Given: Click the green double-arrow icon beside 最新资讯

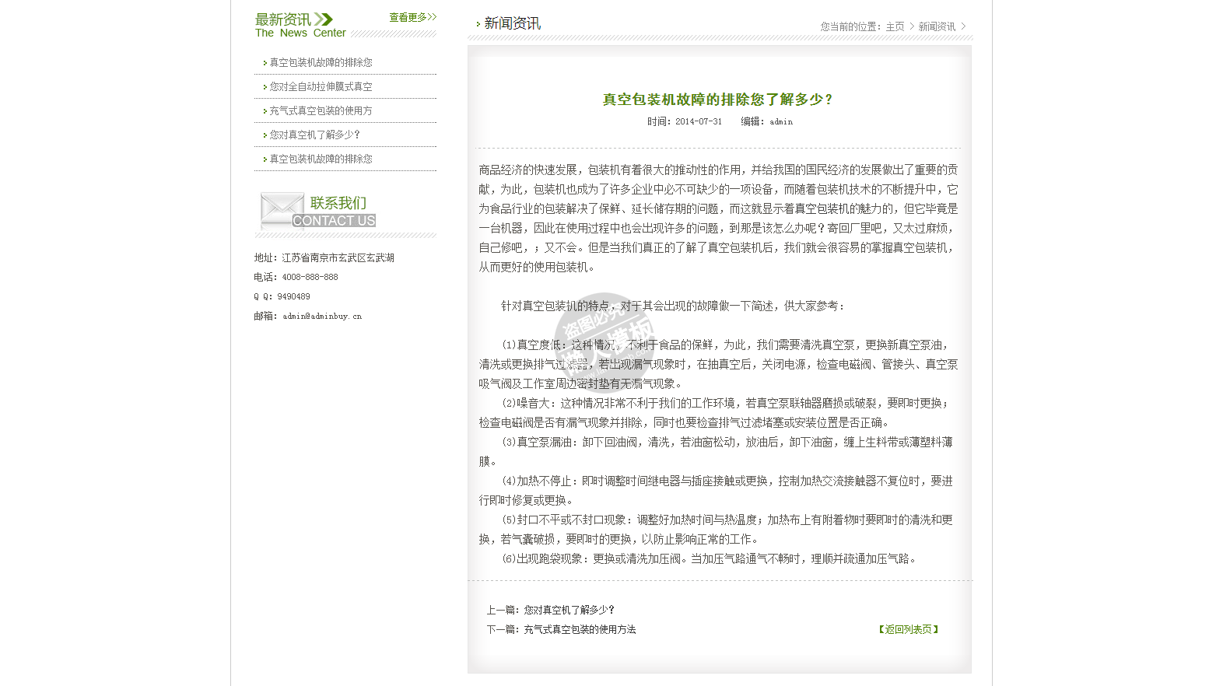Looking at the screenshot, I should pos(324,19).
